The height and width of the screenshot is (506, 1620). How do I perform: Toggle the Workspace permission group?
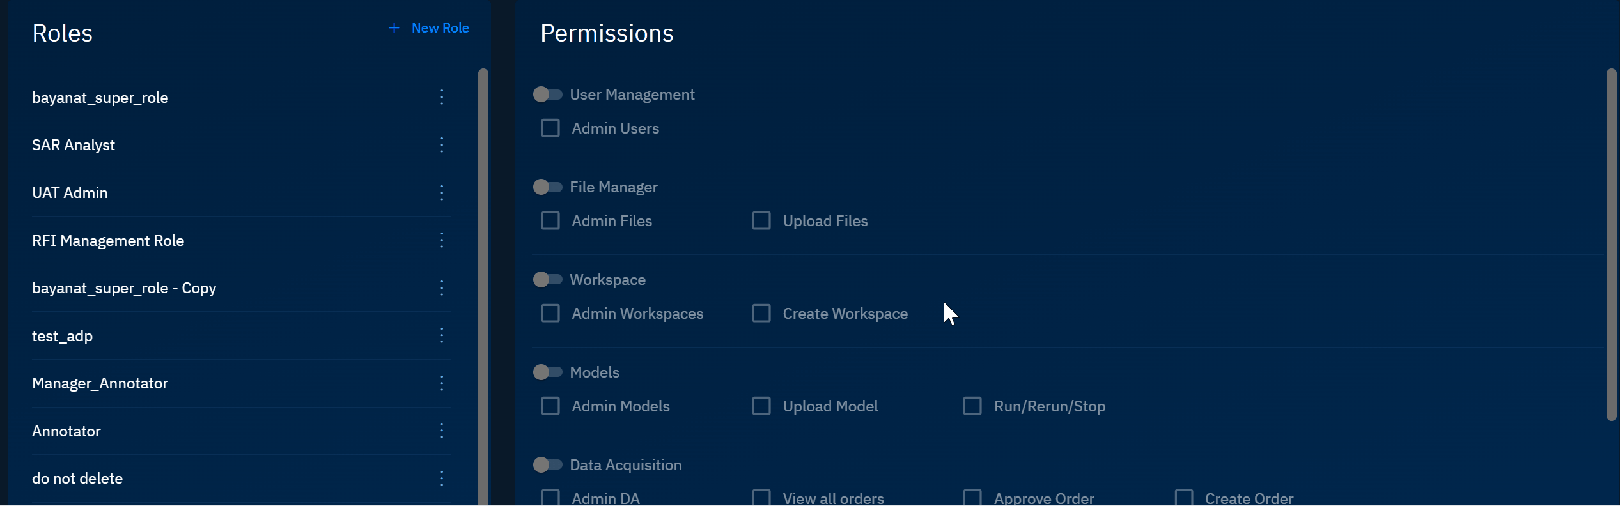point(547,280)
